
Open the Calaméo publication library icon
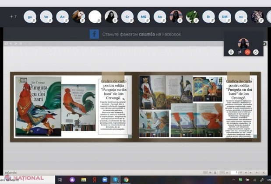pyautogui.click(x=6, y=44)
